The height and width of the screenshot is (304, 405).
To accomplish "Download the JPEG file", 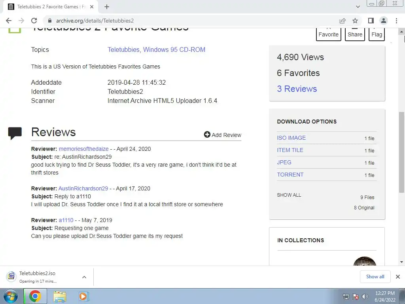I will click(284, 162).
